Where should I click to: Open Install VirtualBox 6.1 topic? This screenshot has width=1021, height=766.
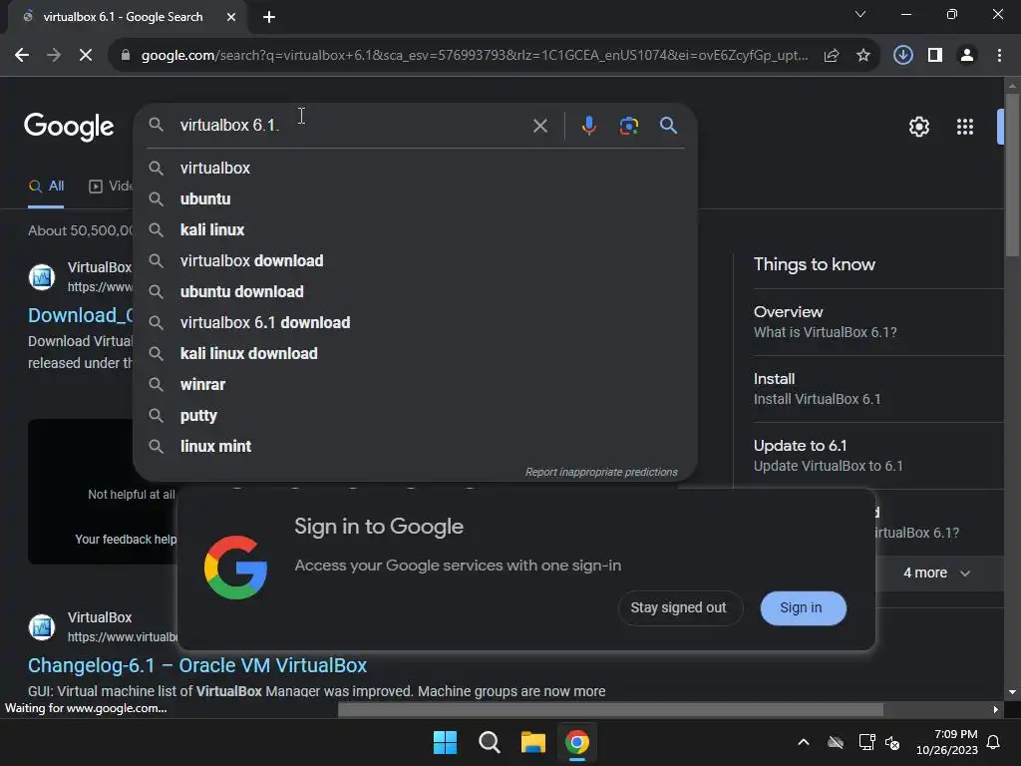pyautogui.click(x=878, y=389)
